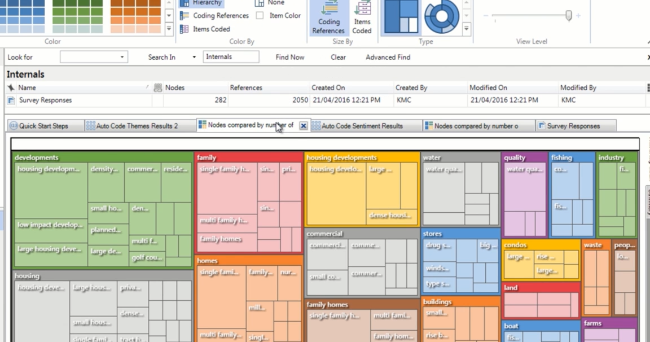The height and width of the screenshot is (342, 650).
Task: Click the golf cou... treemap cell
Action: (147, 258)
